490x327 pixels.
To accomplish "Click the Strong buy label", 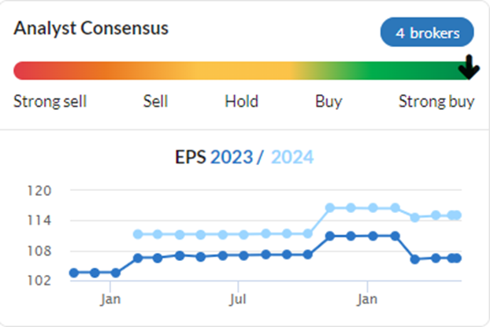I will point(436,101).
